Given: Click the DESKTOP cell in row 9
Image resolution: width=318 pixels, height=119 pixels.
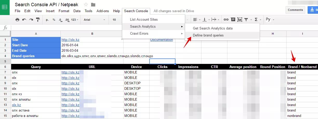Looking at the screenshot, I should (x=136, y=83).
